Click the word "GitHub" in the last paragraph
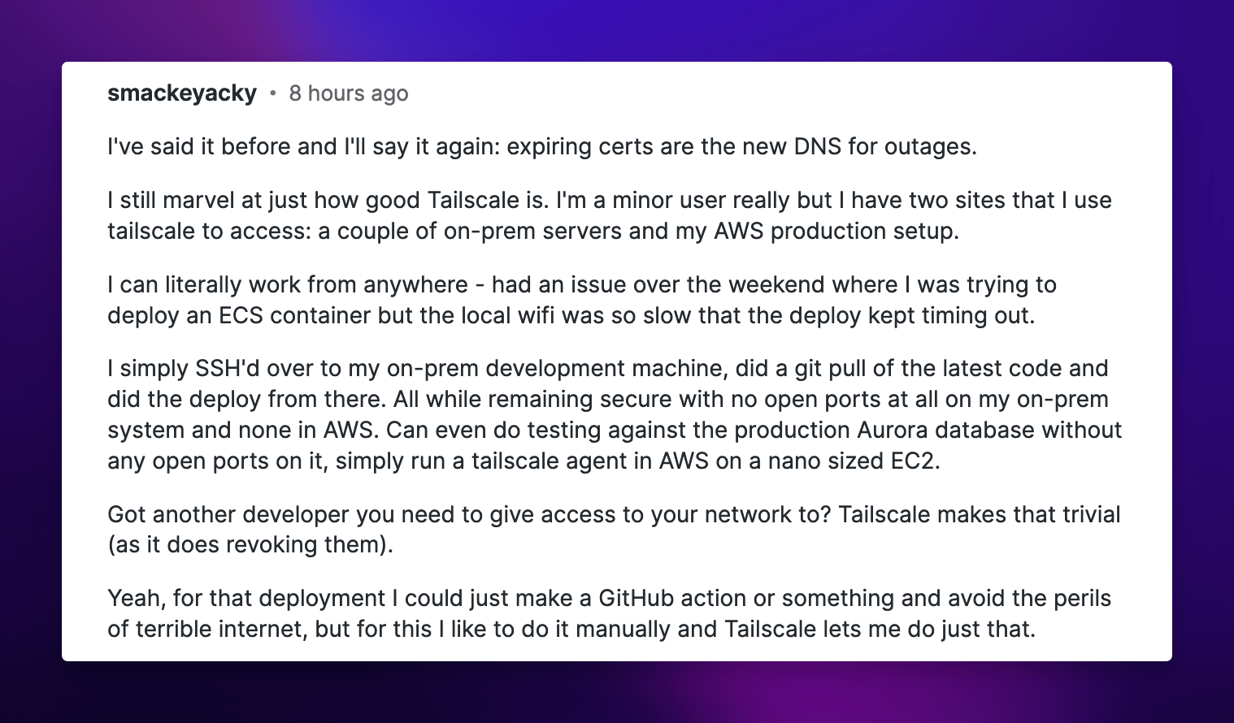This screenshot has height=723, width=1234. pyautogui.click(x=636, y=598)
